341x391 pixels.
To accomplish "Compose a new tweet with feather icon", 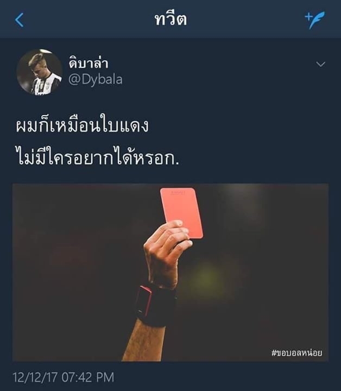I will pyautogui.click(x=315, y=20).
